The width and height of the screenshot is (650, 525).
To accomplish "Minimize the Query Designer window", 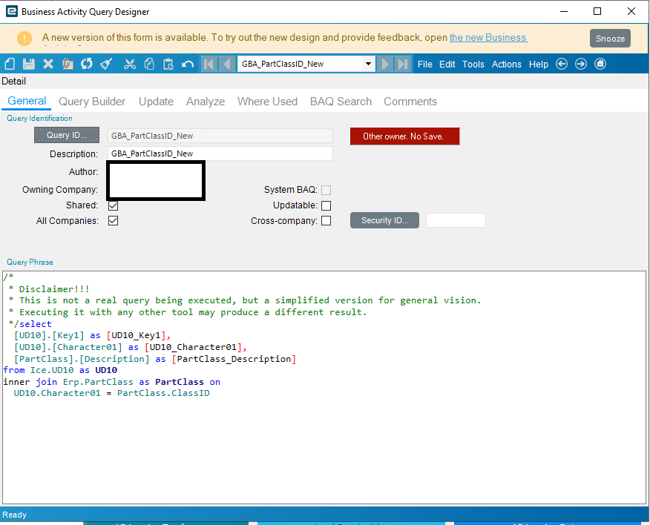I will point(564,11).
